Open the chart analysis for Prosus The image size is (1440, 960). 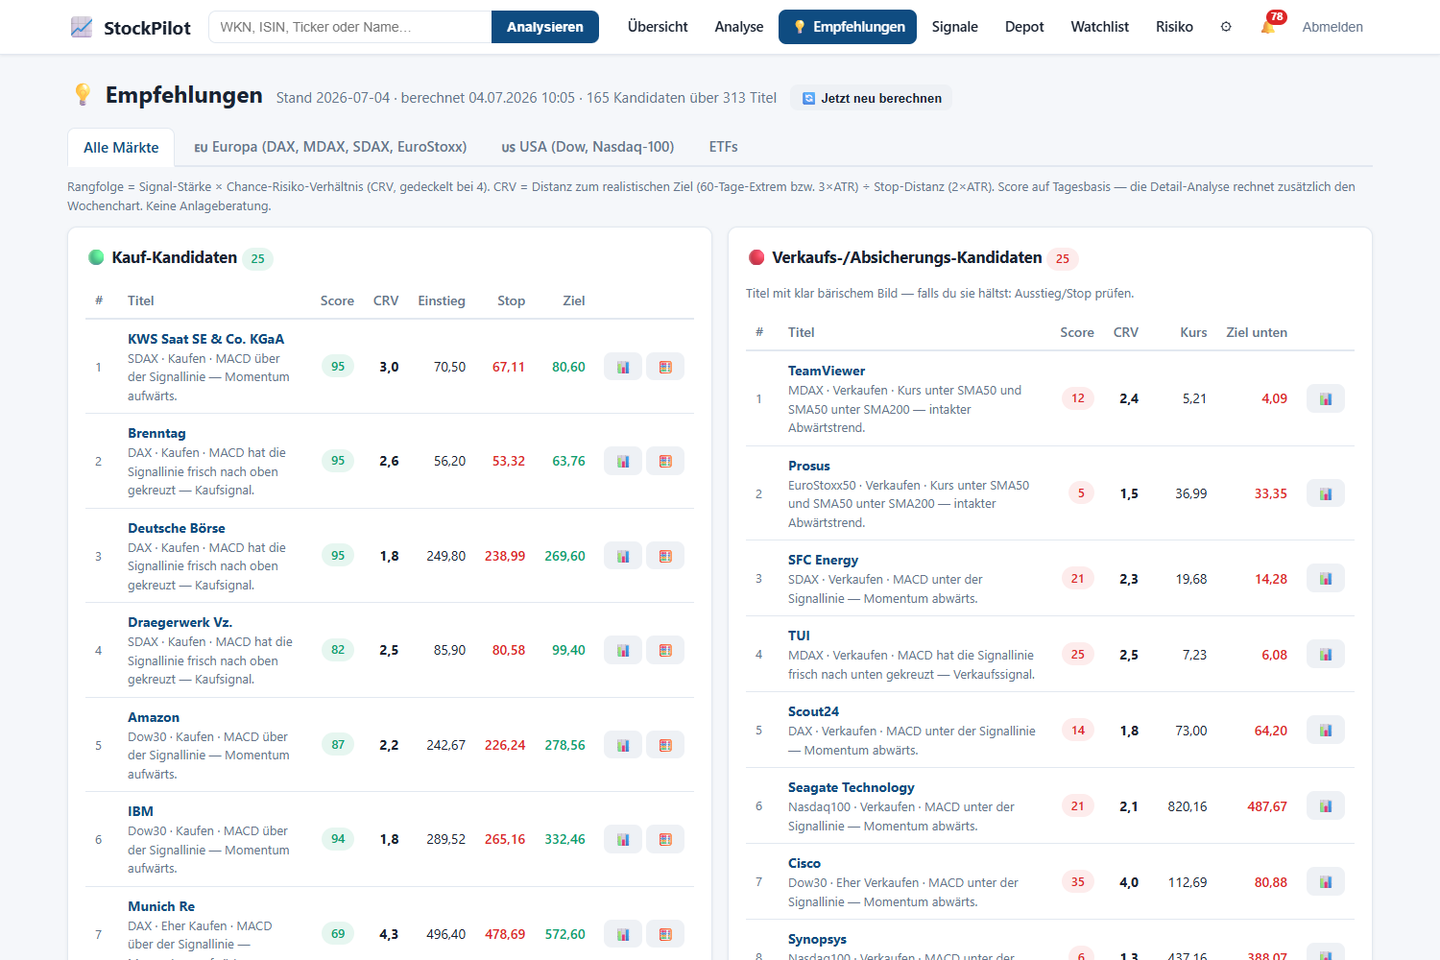tap(1326, 493)
